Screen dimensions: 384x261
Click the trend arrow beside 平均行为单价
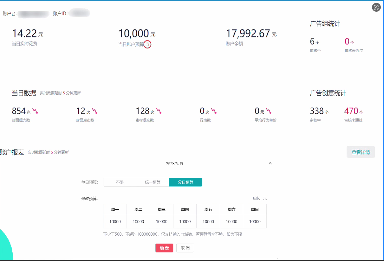point(269,111)
